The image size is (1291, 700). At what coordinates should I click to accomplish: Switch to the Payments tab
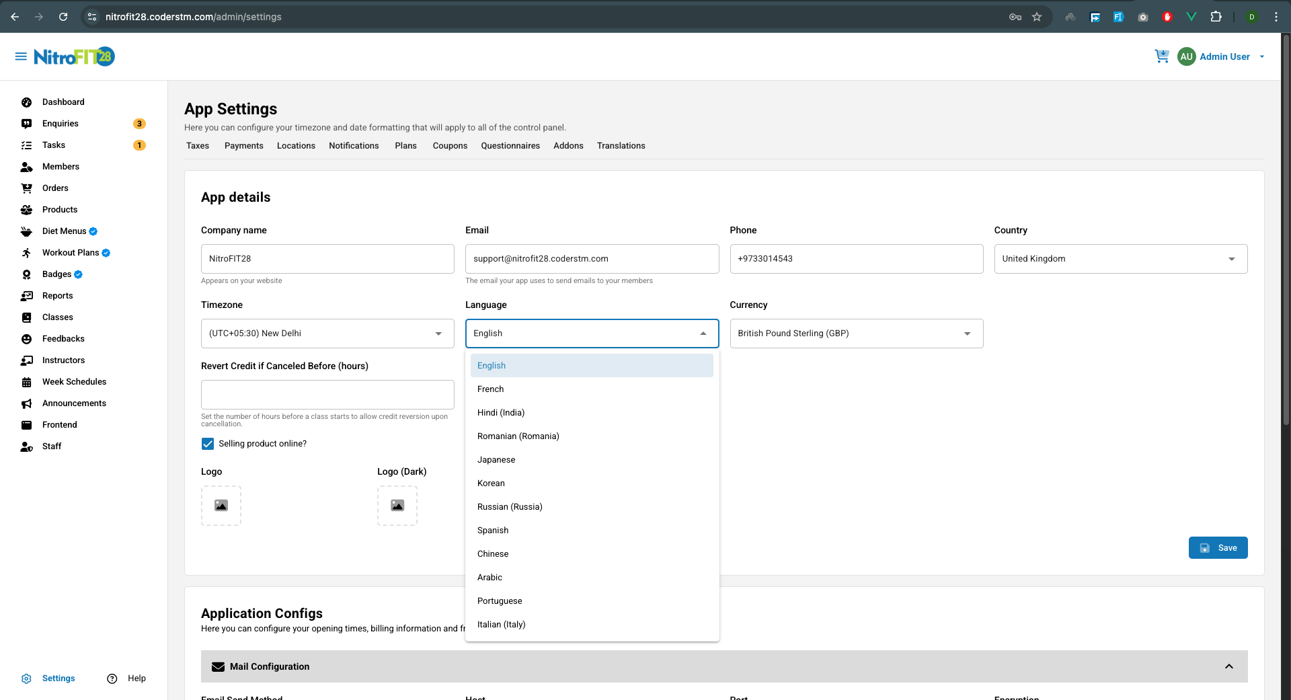click(x=244, y=146)
